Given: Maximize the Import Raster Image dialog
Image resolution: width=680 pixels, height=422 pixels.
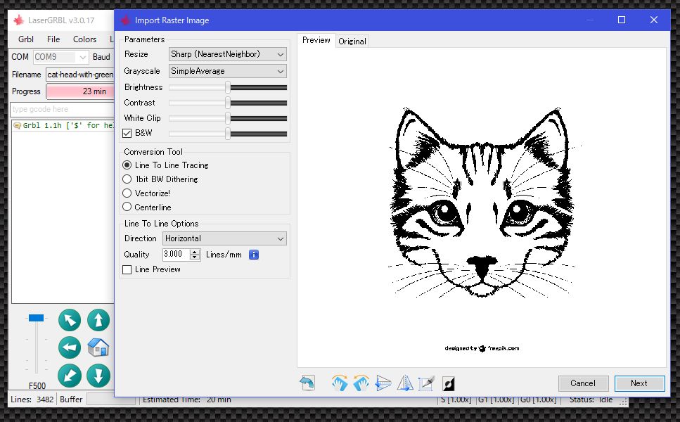Looking at the screenshot, I should point(622,20).
